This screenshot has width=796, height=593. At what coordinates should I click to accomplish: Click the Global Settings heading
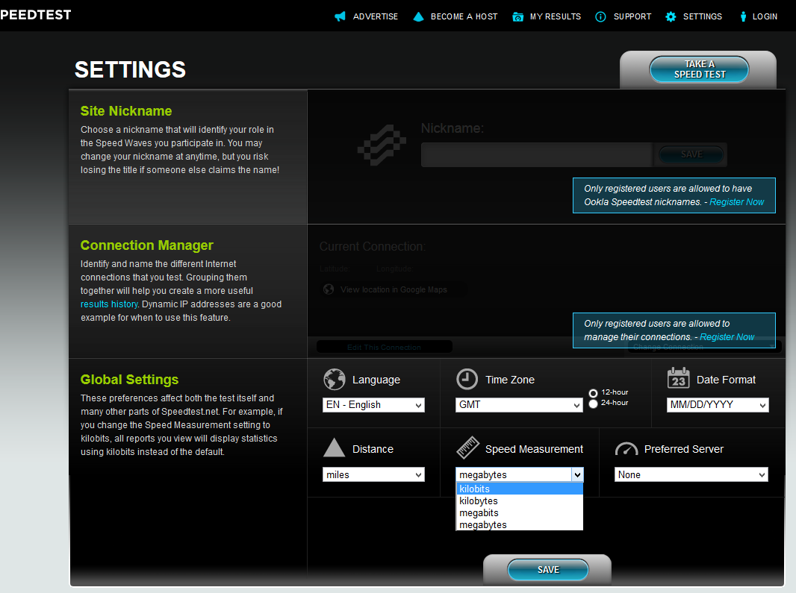coord(129,380)
